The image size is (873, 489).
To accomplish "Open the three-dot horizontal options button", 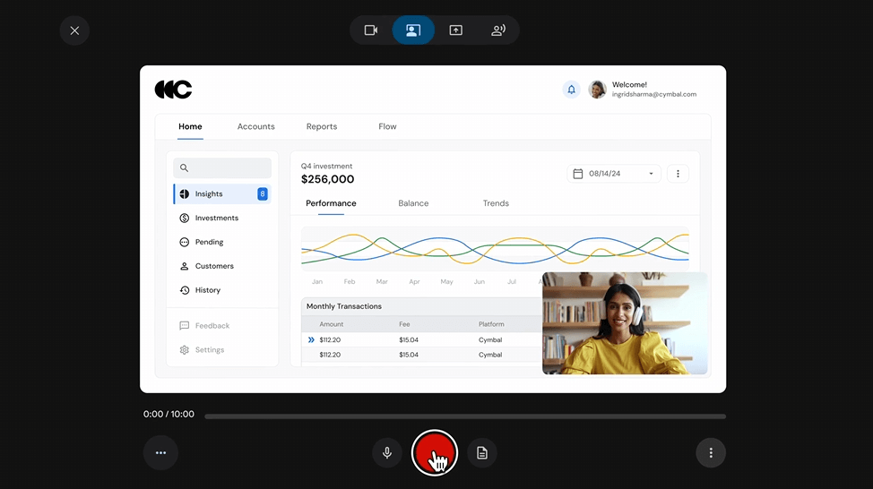I will pyautogui.click(x=161, y=453).
